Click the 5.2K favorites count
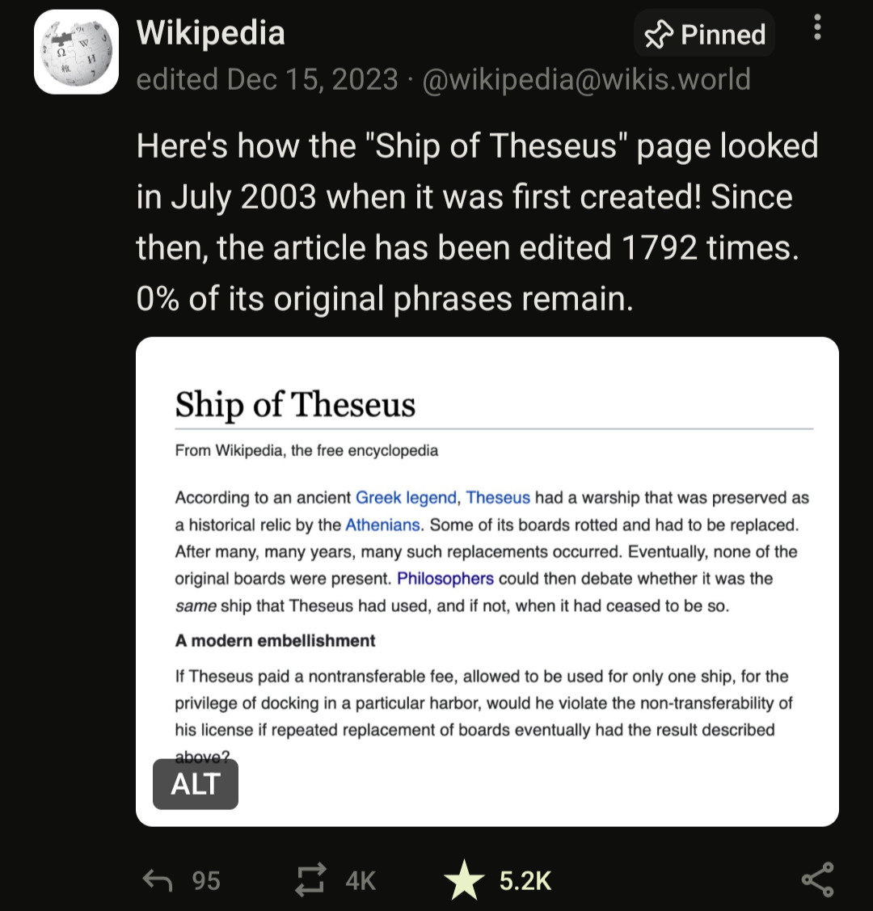The width and height of the screenshot is (873, 911). point(525,880)
